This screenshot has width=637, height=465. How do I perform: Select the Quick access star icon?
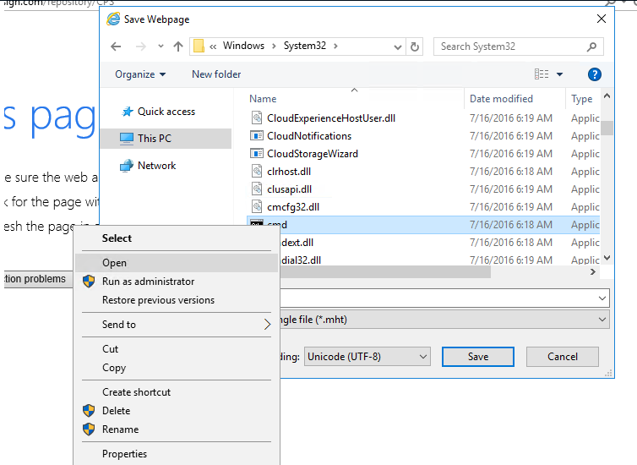click(x=127, y=112)
